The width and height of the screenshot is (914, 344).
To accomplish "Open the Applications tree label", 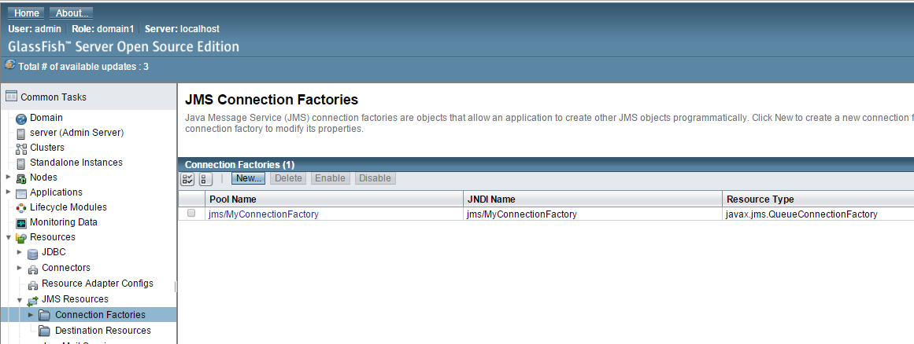I will (56, 192).
